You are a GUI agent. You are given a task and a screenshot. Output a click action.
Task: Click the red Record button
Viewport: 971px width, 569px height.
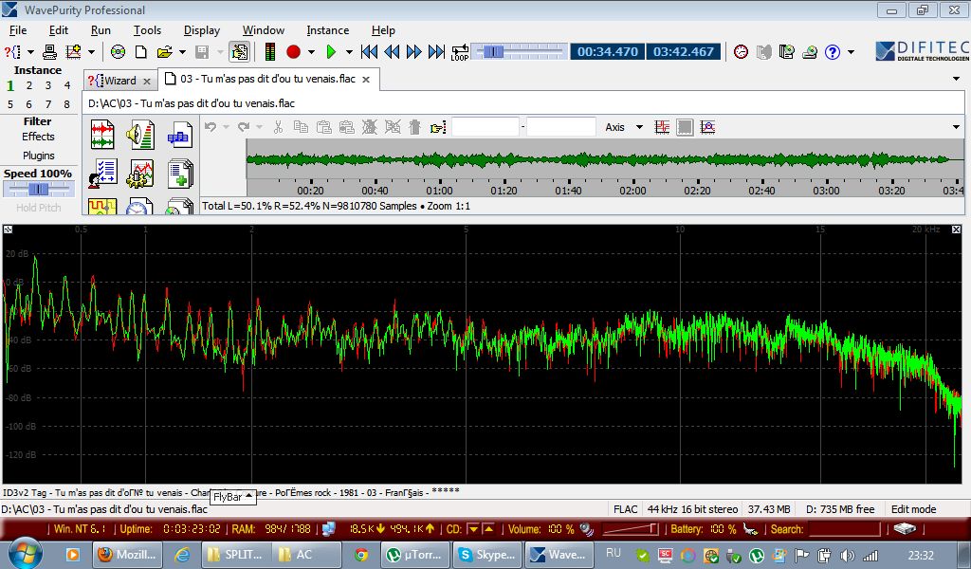tap(293, 52)
